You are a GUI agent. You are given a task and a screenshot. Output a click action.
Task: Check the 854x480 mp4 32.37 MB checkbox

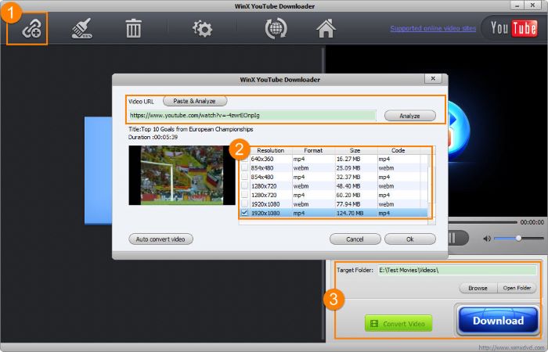tap(244, 177)
